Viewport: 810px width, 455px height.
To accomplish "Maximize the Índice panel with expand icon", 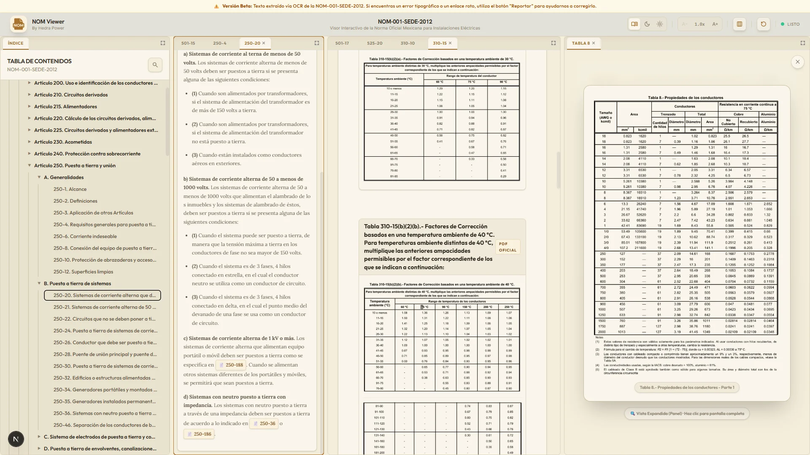I will (x=163, y=43).
